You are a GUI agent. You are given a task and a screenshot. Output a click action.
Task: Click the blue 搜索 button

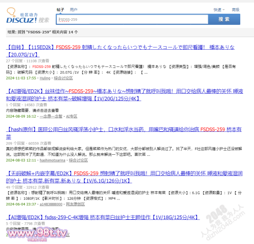pyautogui.click(x=224, y=19)
